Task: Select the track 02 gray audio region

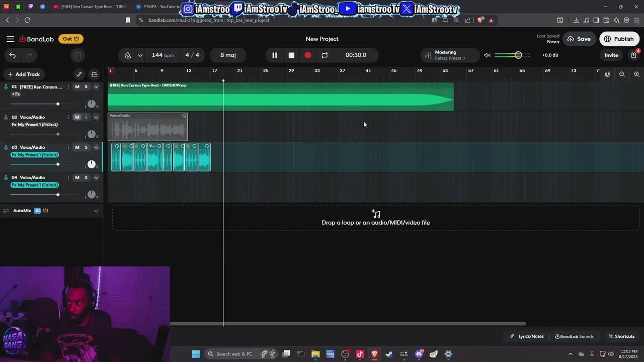Action: tap(147, 127)
